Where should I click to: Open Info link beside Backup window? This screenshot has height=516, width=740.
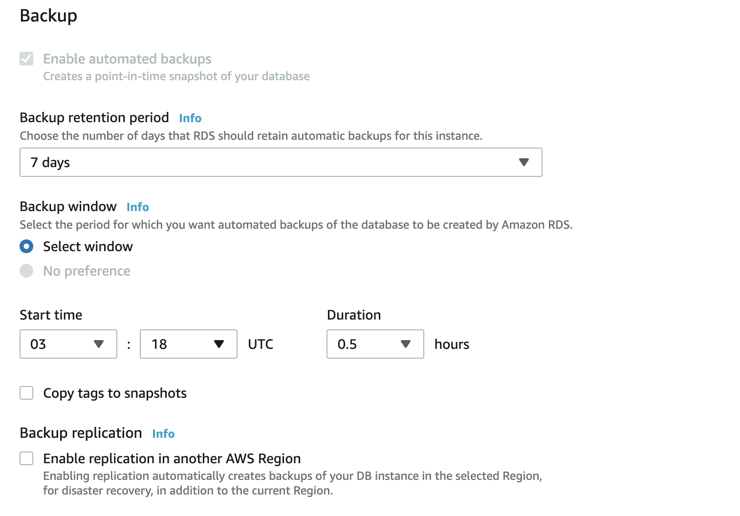coord(137,207)
